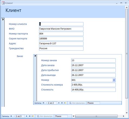The height and width of the screenshot is (119, 129).
Task: Minimize the Клиент window
Action: pyautogui.click(x=117, y=3)
